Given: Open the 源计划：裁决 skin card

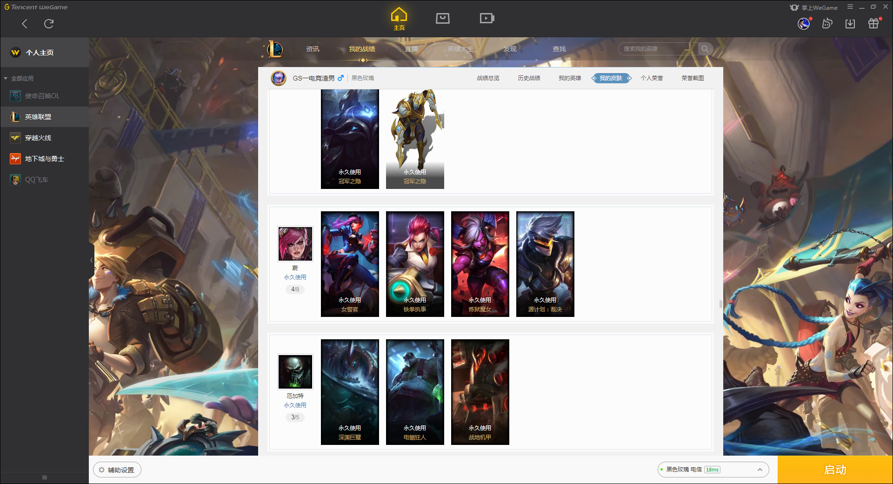Looking at the screenshot, I should pyautogui.click(x=545, y=264).
